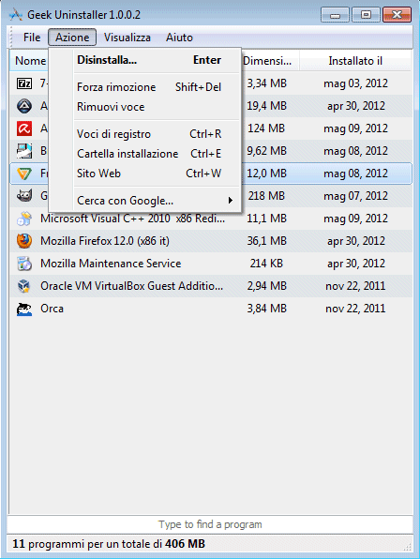The width and height of the screenshot is (420, 559).
Task: Maximize the Geek Uninstaller window
Action: 366,15
